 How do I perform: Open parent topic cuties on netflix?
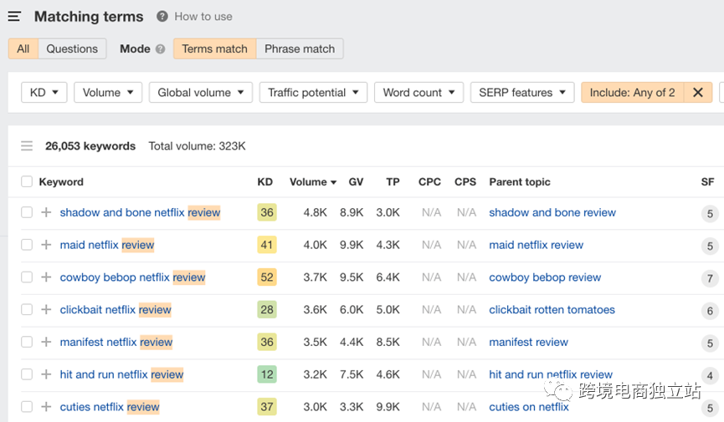pyautogui.click(x=529, y=407)
